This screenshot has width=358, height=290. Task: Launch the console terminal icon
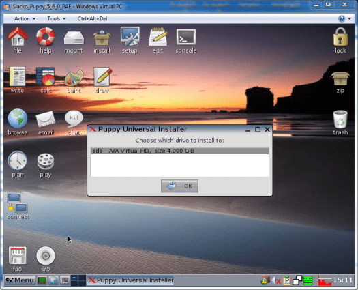[186, 37]
